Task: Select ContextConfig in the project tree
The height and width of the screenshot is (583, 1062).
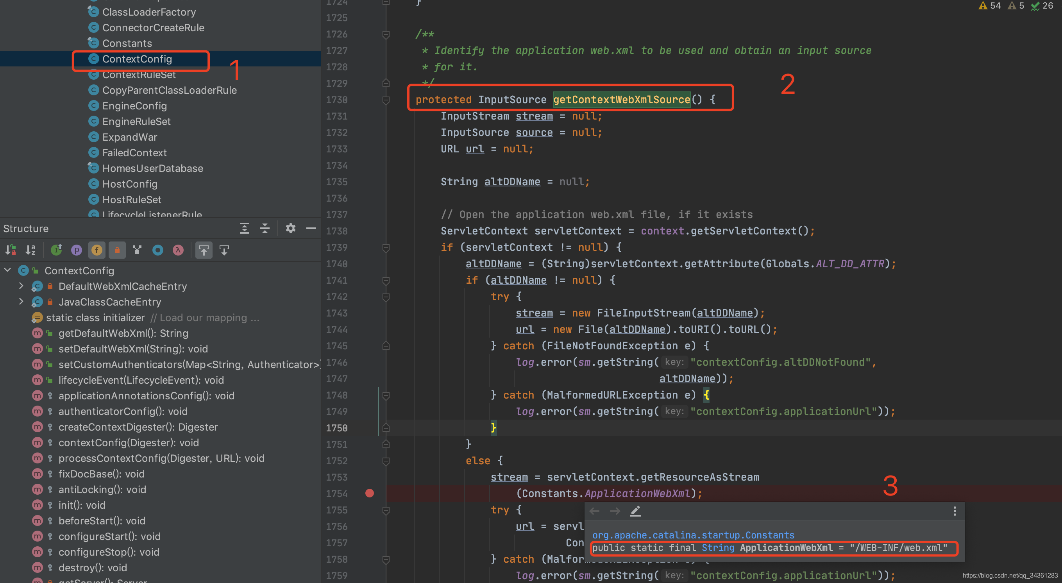Action: [137, 59]
